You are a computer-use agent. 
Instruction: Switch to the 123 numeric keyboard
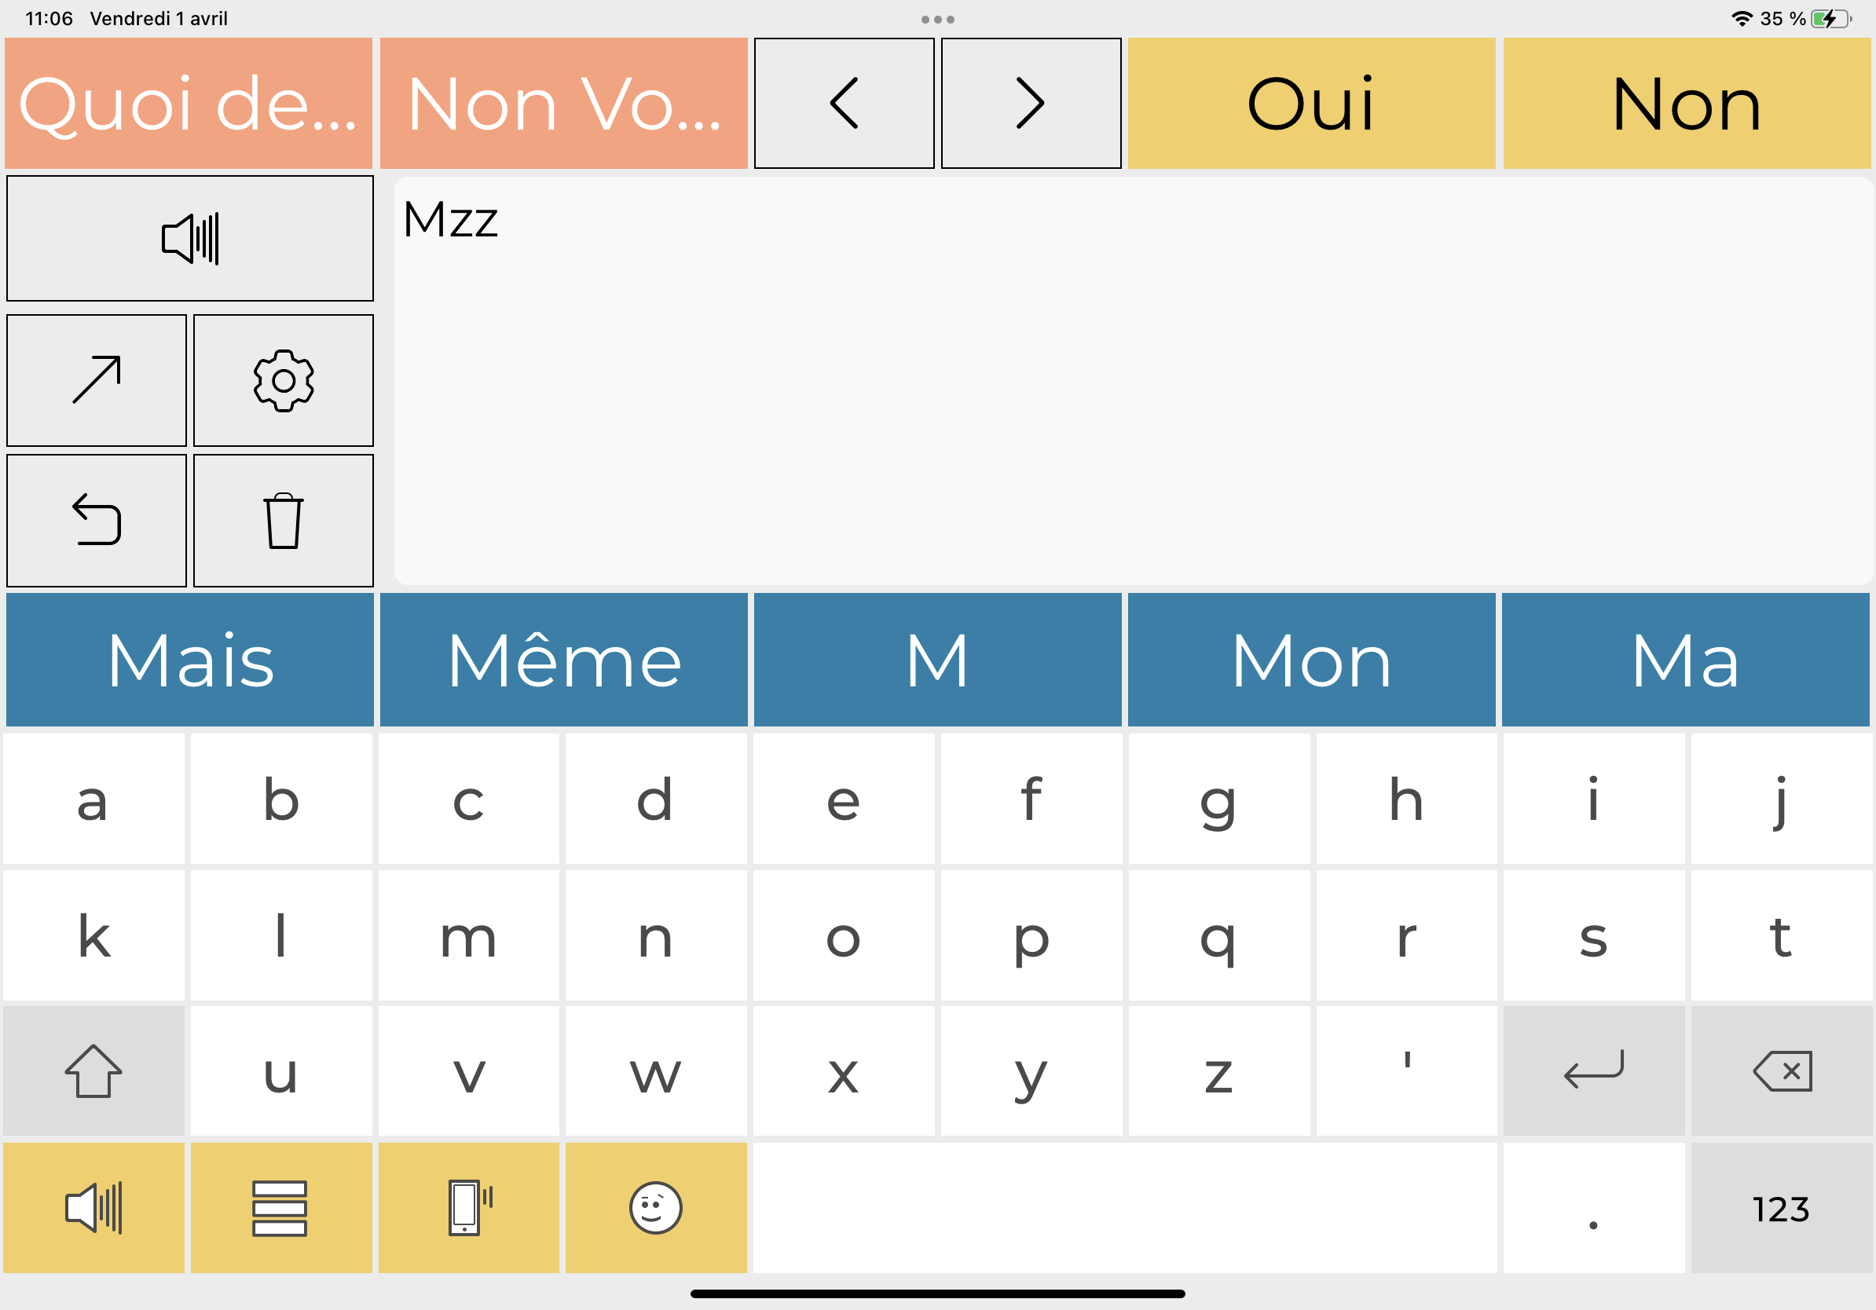pyautogui.click(x=1780, y=1207)
